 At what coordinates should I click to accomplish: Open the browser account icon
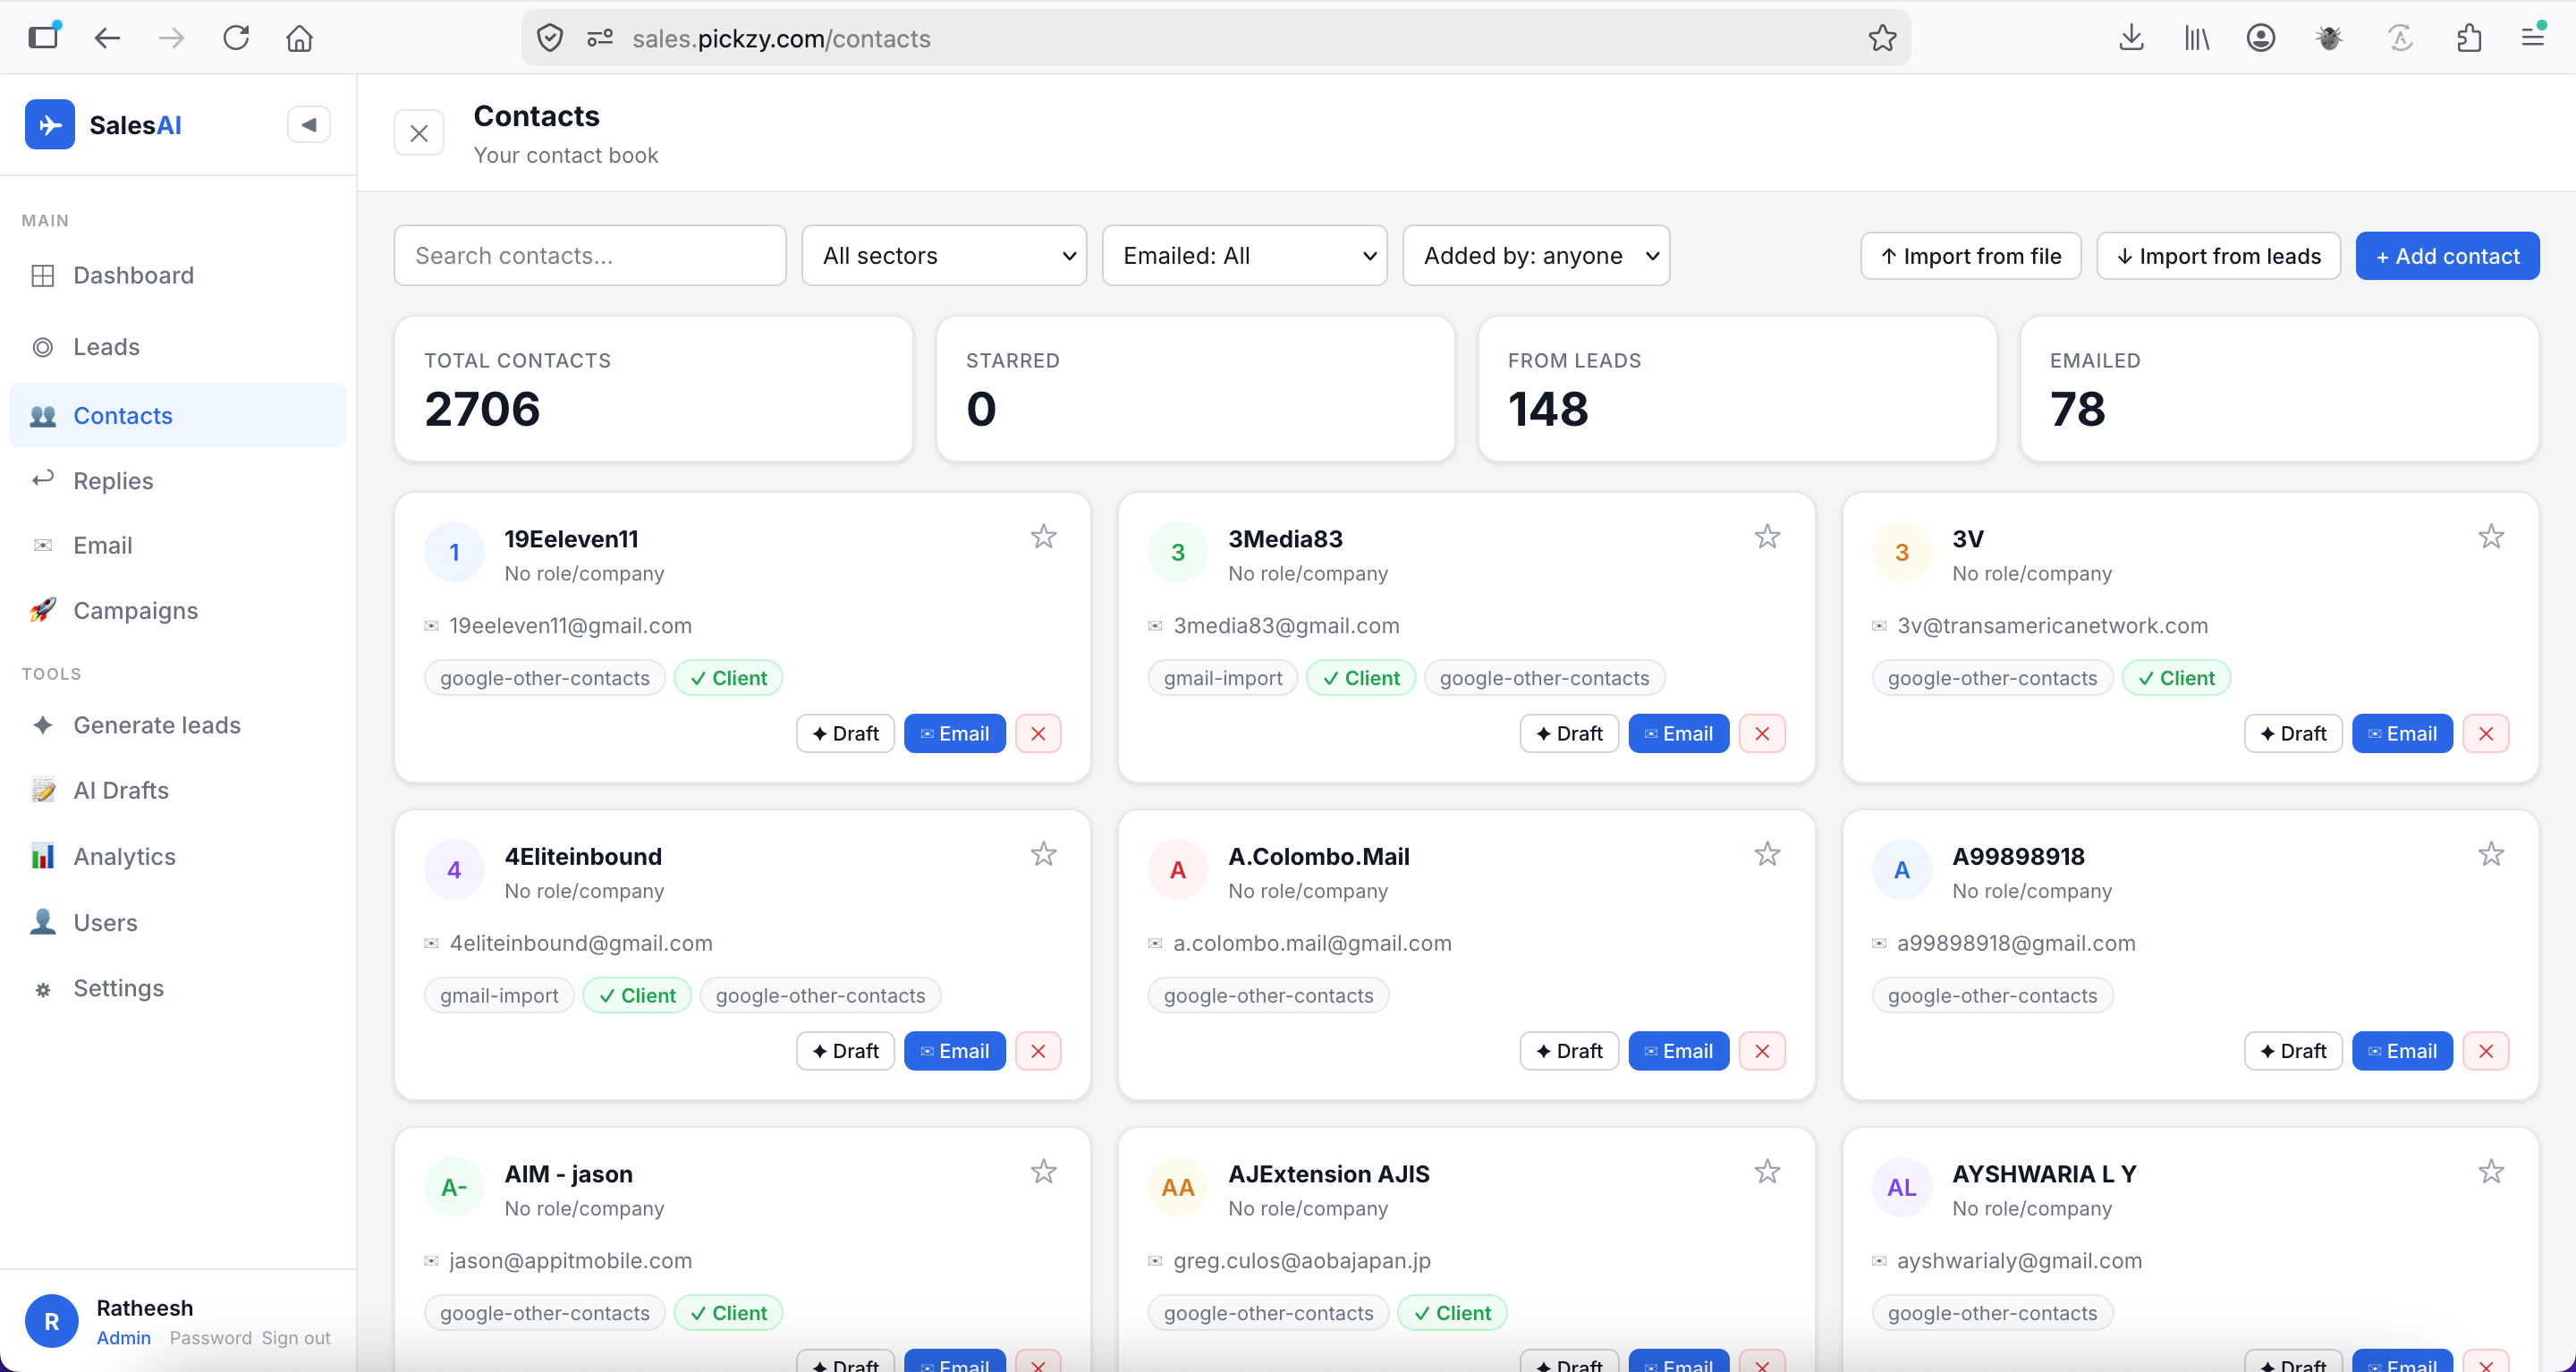[x=2261, y=38]
